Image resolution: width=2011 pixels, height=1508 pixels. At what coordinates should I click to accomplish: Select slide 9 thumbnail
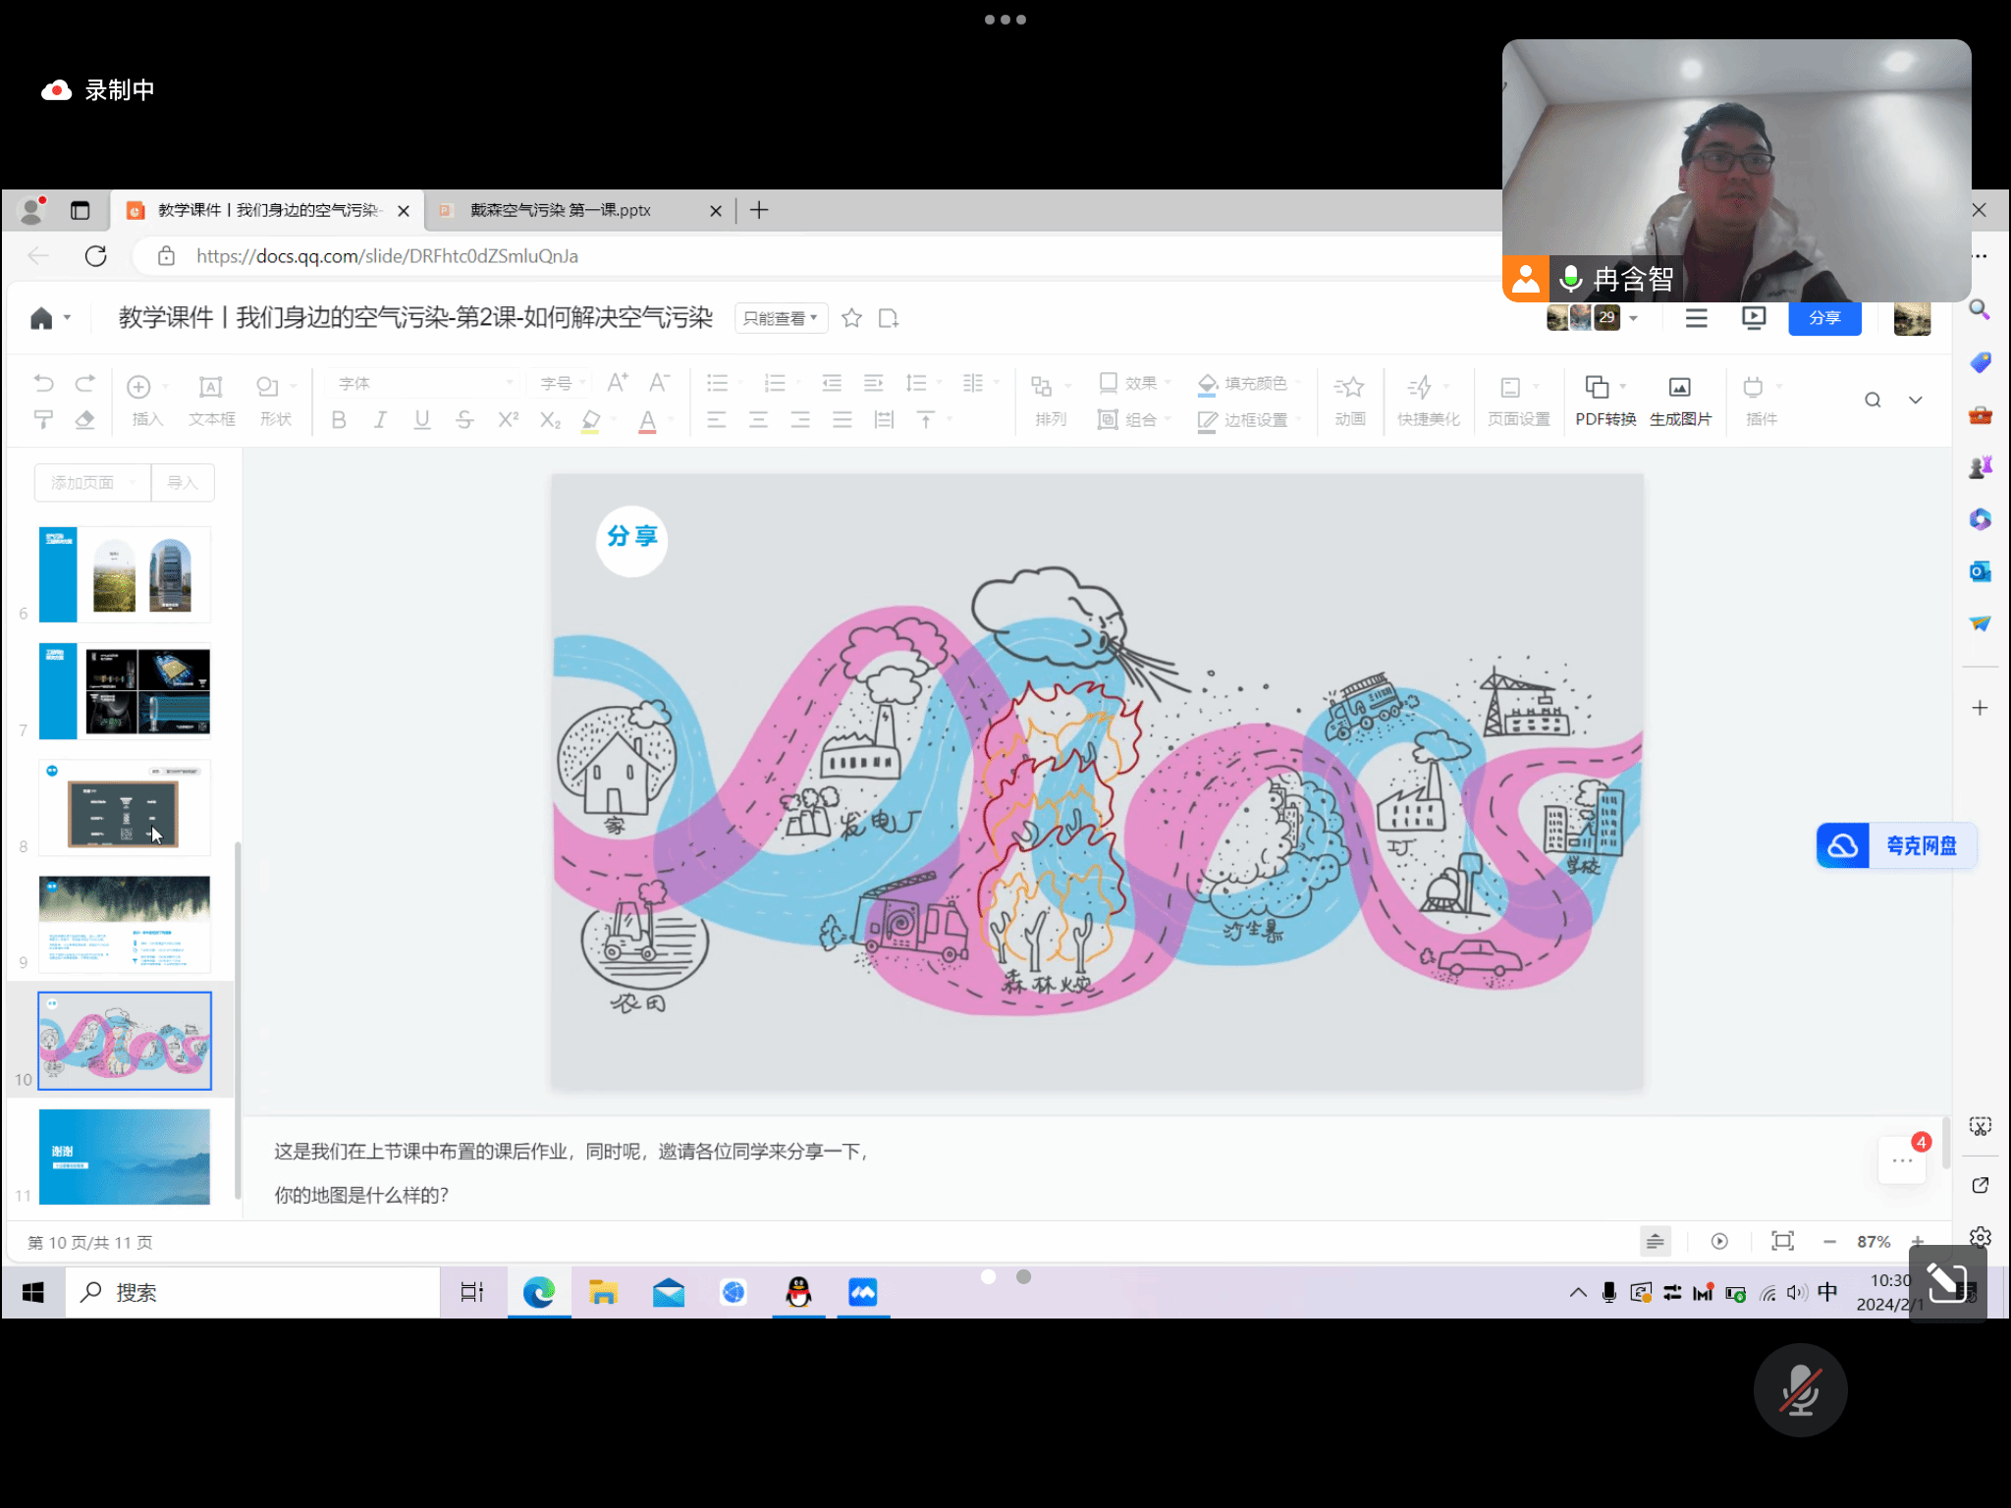(125, 923)
